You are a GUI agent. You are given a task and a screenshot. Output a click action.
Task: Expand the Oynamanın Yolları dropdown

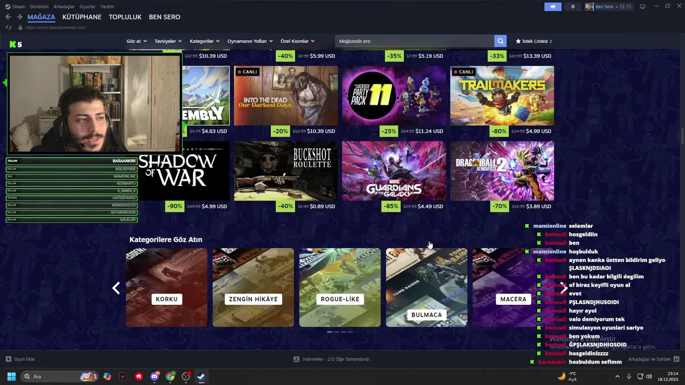pos(250,41)
